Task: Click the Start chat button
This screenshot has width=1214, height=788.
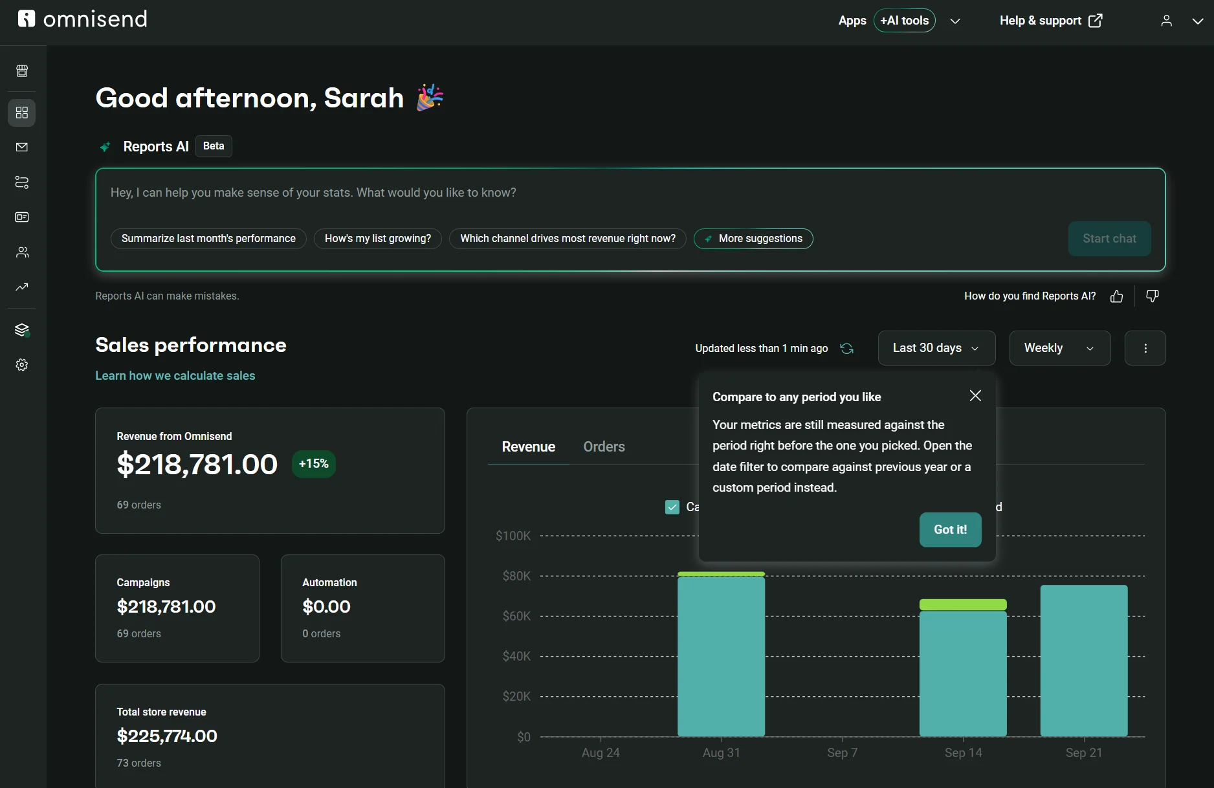Action: 1109,239
